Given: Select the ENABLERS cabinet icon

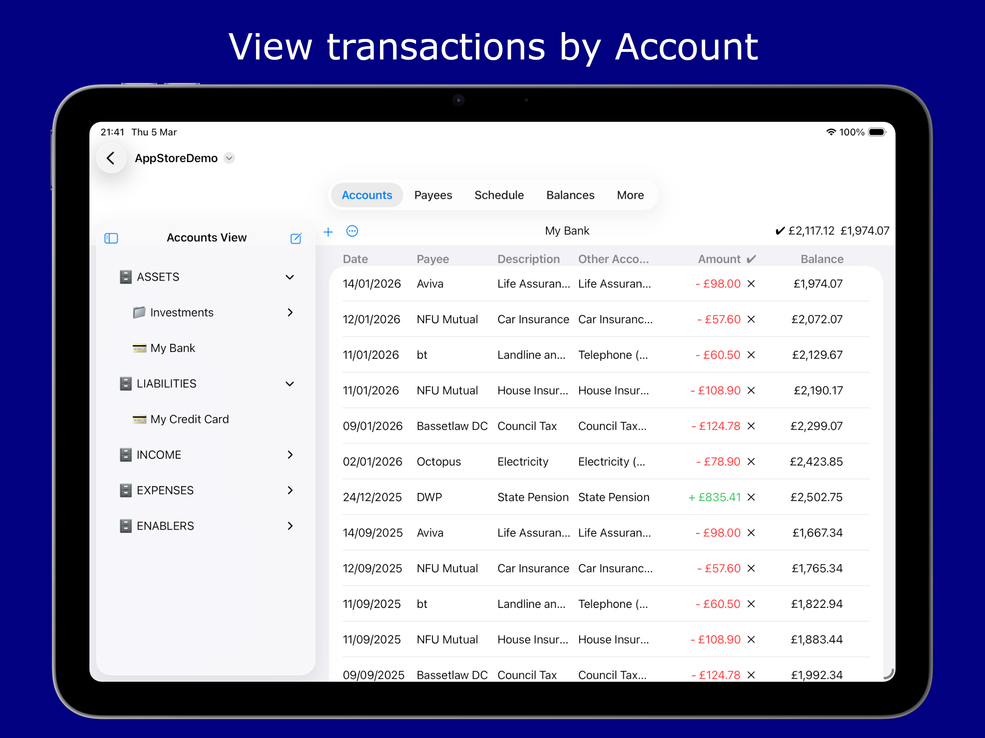Looking at the screenshot, I should click(x=125, y=526).
